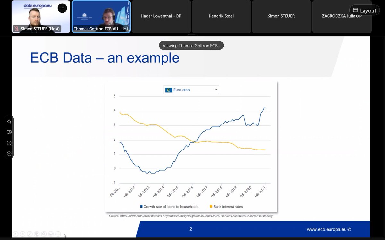The width and height of the screenshot is (385, 240).
Task: Click the panel divider handle below thumbnails
Action: [x=192, y=35]
